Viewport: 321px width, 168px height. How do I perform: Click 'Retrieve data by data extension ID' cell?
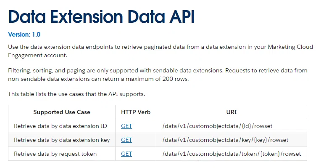pyautogui.click(x=62, y=126)
